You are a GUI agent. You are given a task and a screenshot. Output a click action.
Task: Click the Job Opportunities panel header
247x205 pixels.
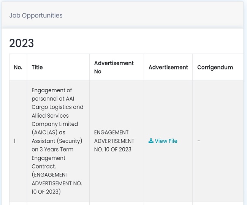pyautogui.click(x=36, y=16)
